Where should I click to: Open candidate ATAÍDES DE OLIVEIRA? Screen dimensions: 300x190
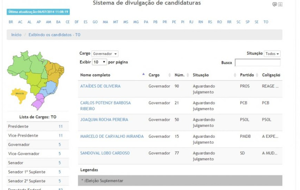coord(100,86)
